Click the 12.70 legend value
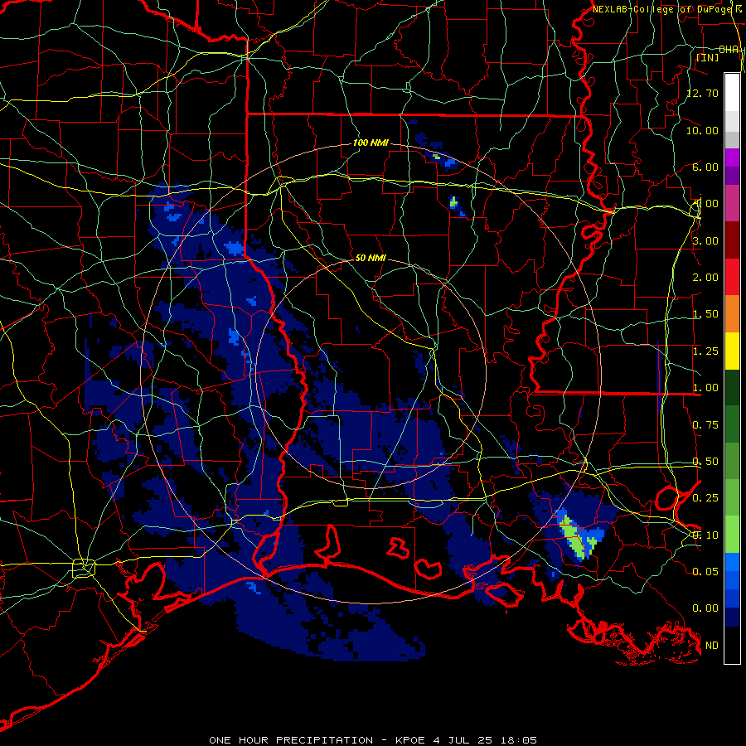The image size is (746, 746). click(703, 93)
